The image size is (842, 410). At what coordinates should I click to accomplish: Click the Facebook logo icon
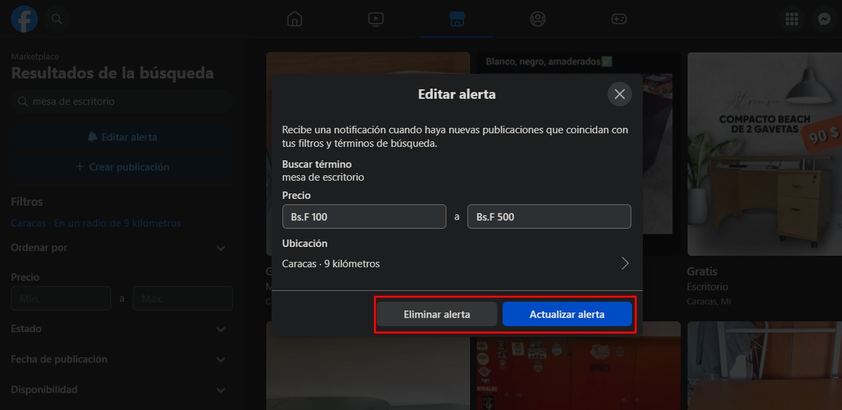tap(24, 19)
